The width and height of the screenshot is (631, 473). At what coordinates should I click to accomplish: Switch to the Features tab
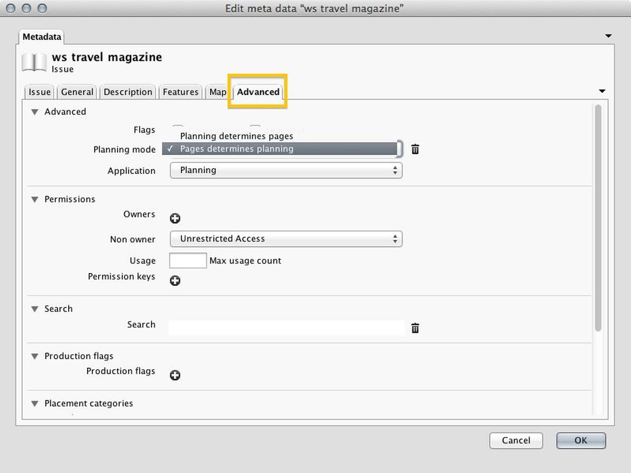click(181, 92)
